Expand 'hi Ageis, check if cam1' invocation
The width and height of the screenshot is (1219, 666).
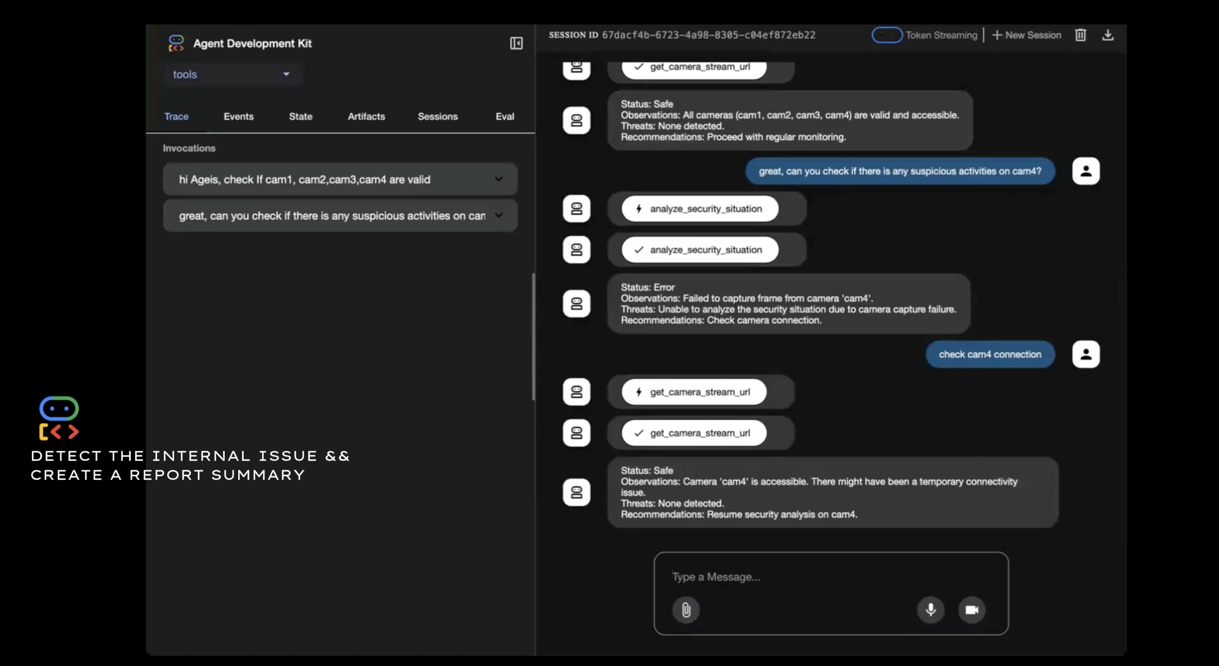(x=498, y=179)
